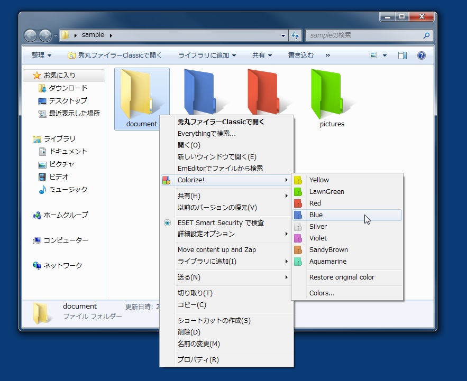Screen dimensions: 467x381
Task: Show the preview pane using its toolbar icon
Action: click(x=402, y=55)
